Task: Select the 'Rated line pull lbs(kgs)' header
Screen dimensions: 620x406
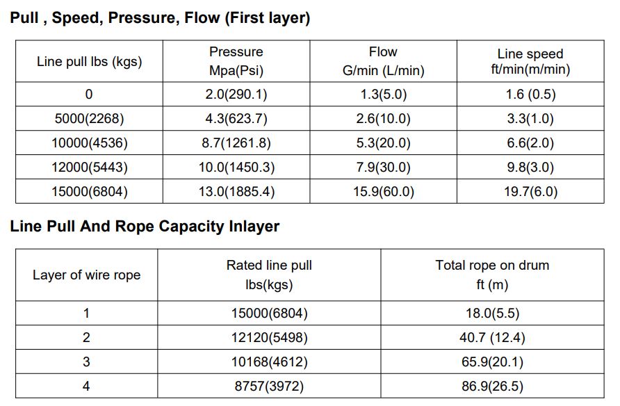Action: tap(269, 275)
